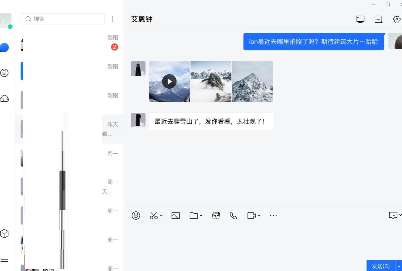Open the hamburger main menu icon

pyautogui.click(x=4, y=259)
